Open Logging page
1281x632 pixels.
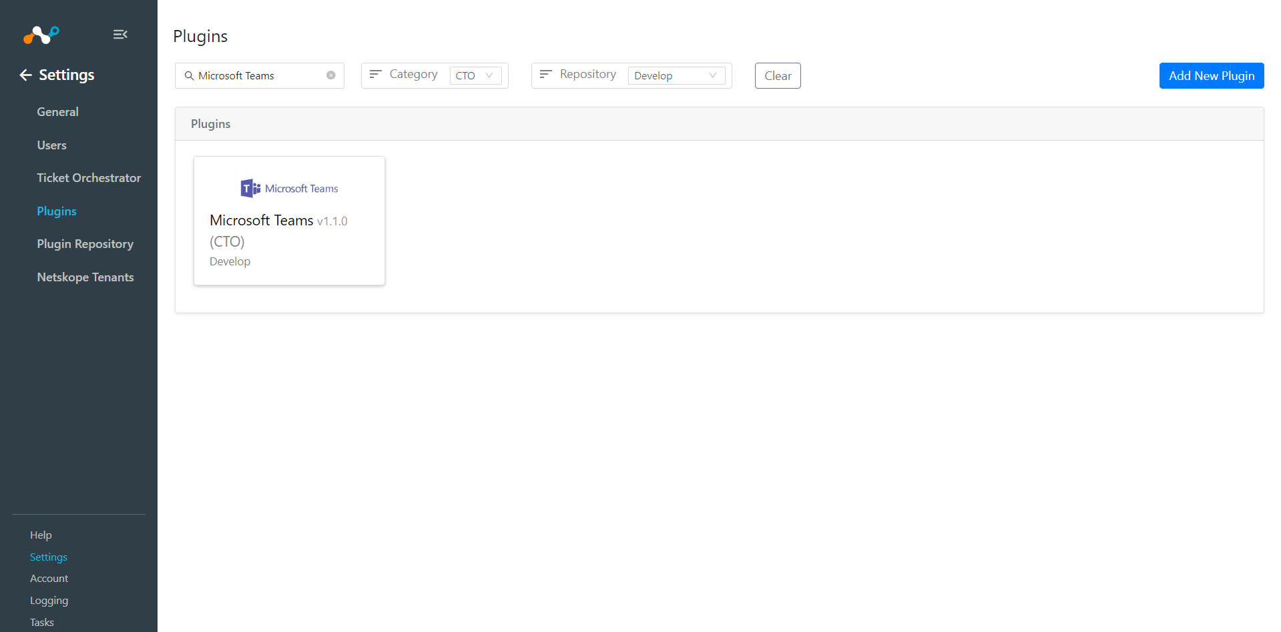click(49, 601)
